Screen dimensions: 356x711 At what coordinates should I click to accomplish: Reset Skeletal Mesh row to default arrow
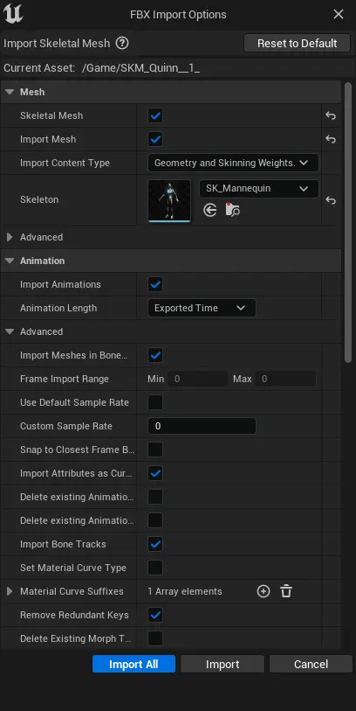click(x=331, y=115)
